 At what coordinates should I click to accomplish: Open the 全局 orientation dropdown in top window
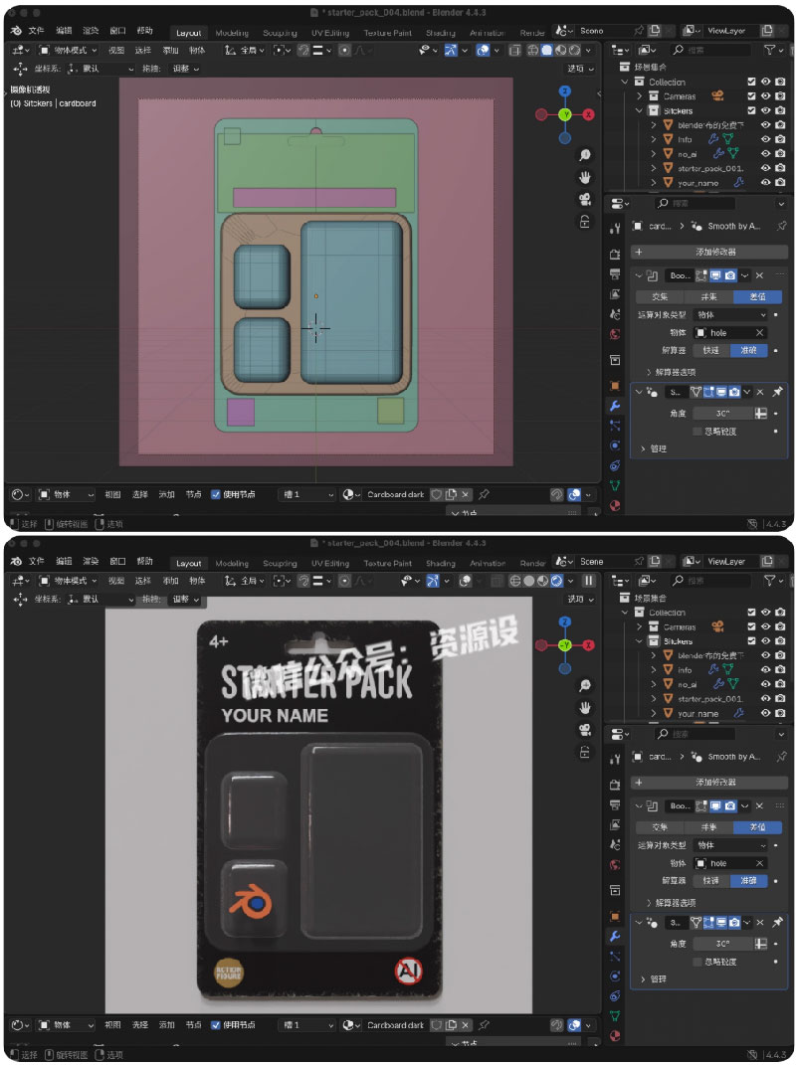coord(244,51)
